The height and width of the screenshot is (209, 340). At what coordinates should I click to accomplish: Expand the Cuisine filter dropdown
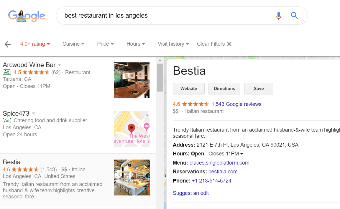(x=73, y=44)
